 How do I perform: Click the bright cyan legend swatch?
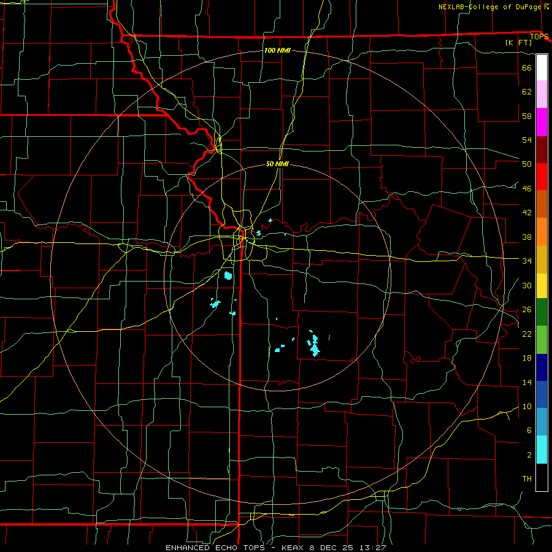coord(542,450)
